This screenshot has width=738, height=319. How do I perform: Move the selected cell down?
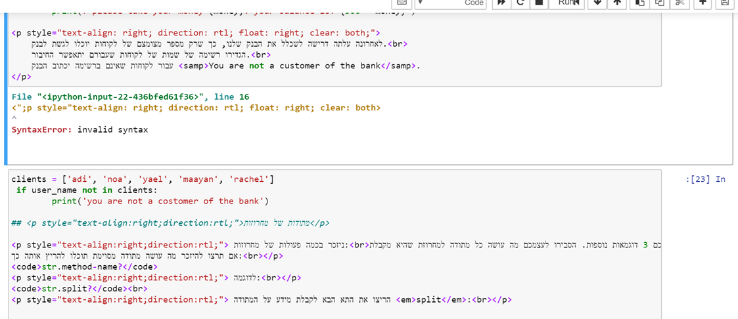[x=598, y=3]
